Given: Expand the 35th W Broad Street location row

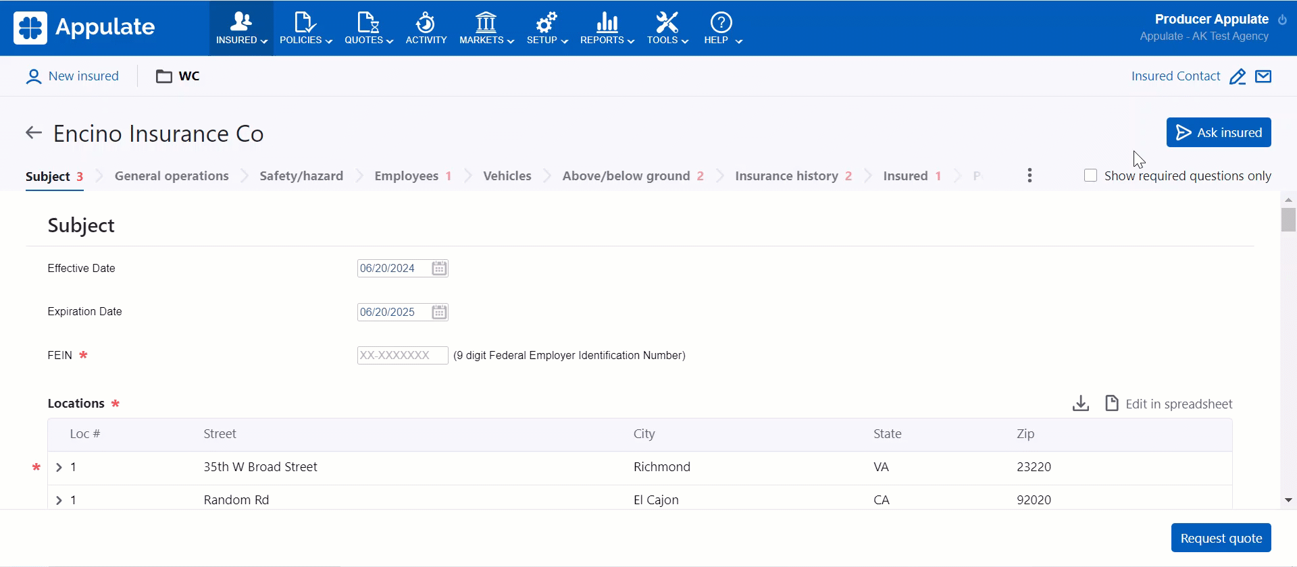Looking at the screenshot, I should pyautogui.click(x=59, y=467).
